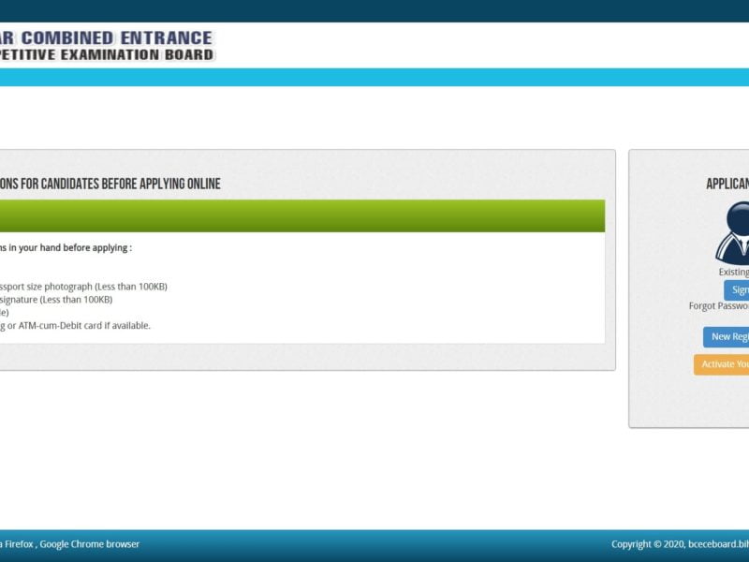Open the Sign In button

tap(739, 289)
